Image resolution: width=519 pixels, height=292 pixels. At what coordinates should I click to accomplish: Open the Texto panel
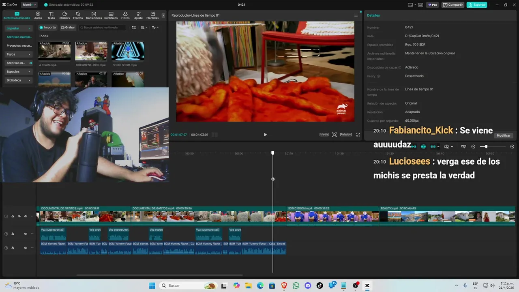[51, 15]
